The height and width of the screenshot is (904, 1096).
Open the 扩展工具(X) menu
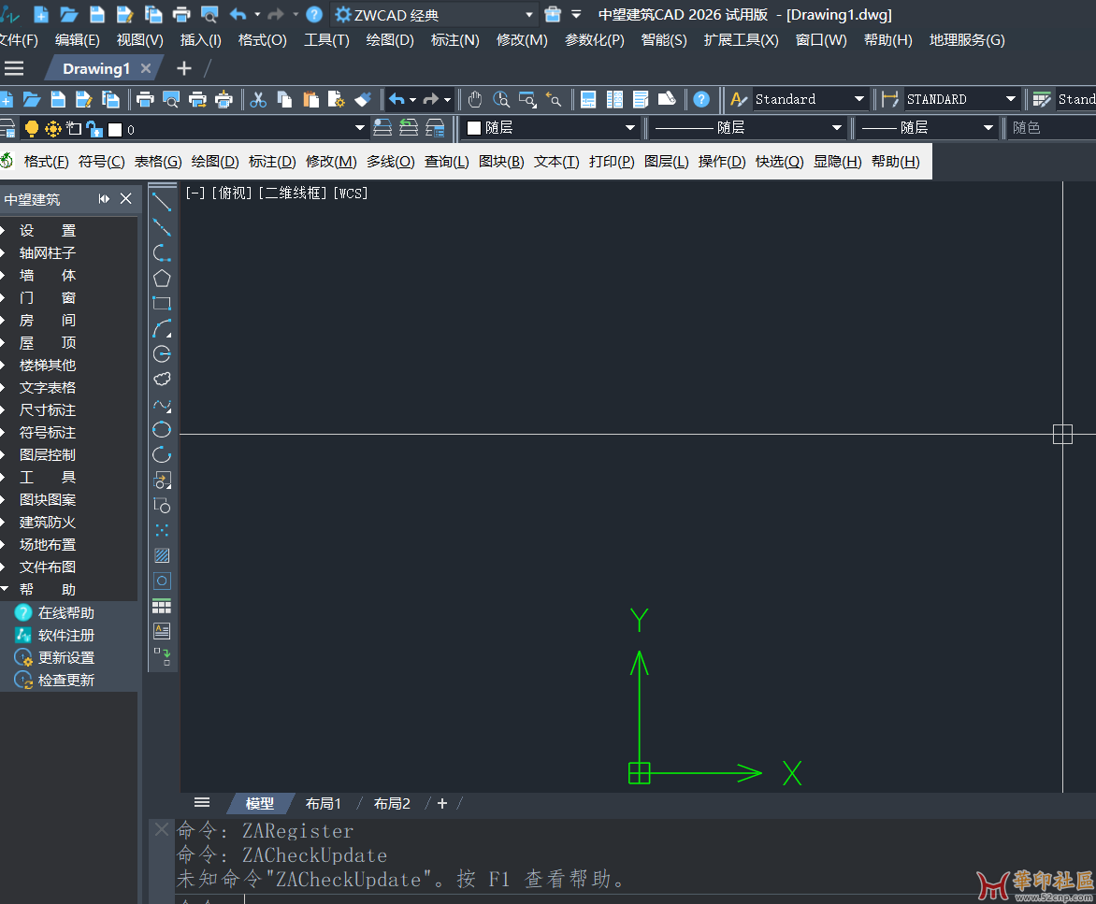(x=741, y=40)
